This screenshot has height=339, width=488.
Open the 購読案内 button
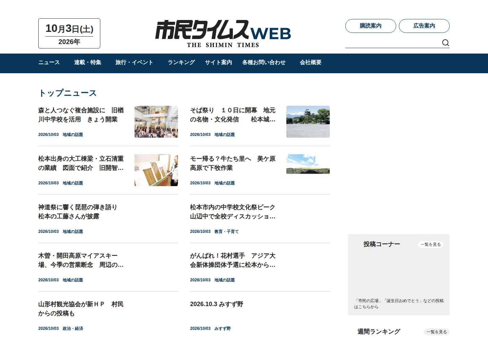(x=370, y=26)
